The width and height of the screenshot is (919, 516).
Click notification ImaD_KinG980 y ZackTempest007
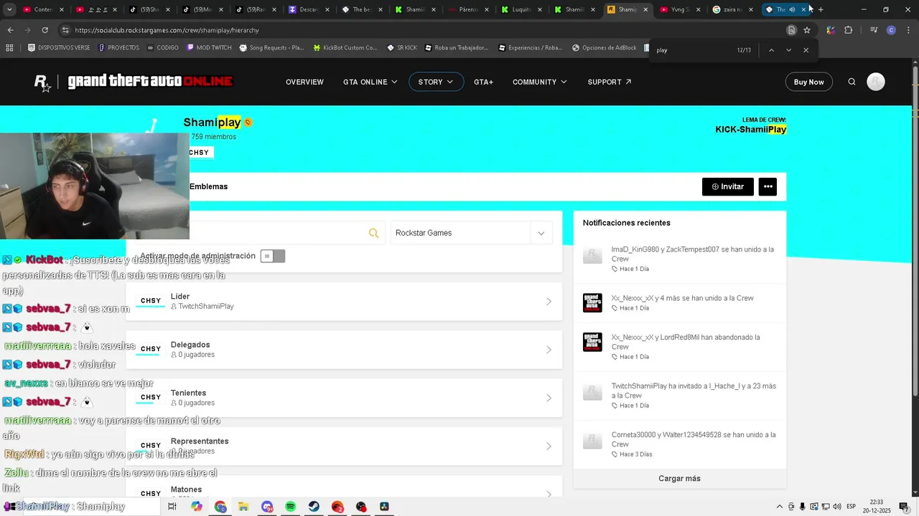coord(679,258)
